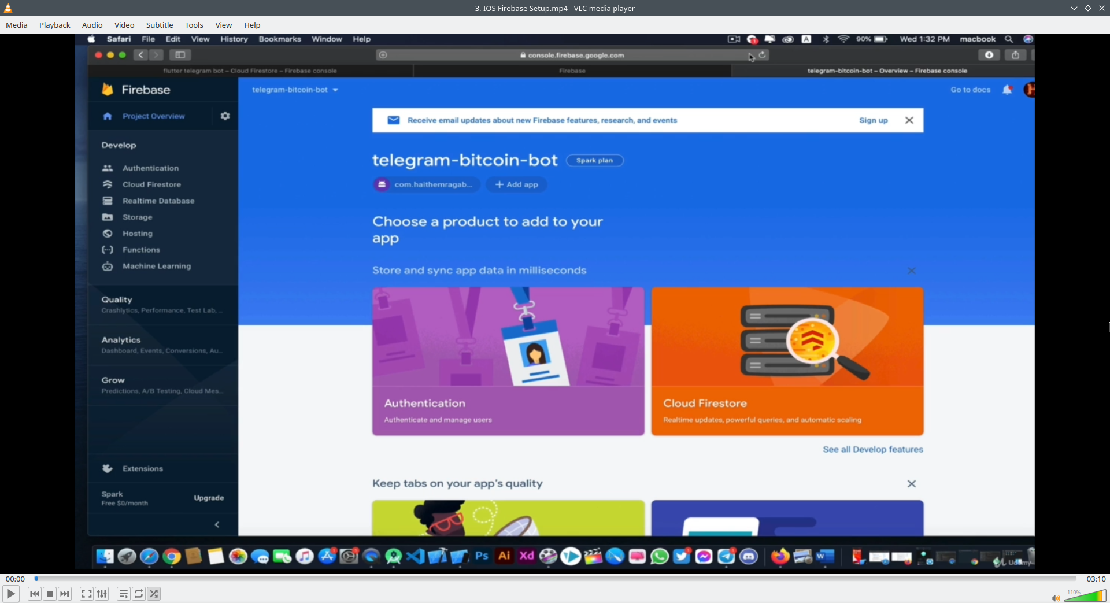Collapse the Firebase sidebar with the chevron
This screenshot has height=603, width=1110.
(217, 525)
